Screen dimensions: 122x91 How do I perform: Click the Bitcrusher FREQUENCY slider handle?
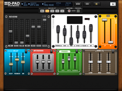pyautogui.click(x=49, y=61)
